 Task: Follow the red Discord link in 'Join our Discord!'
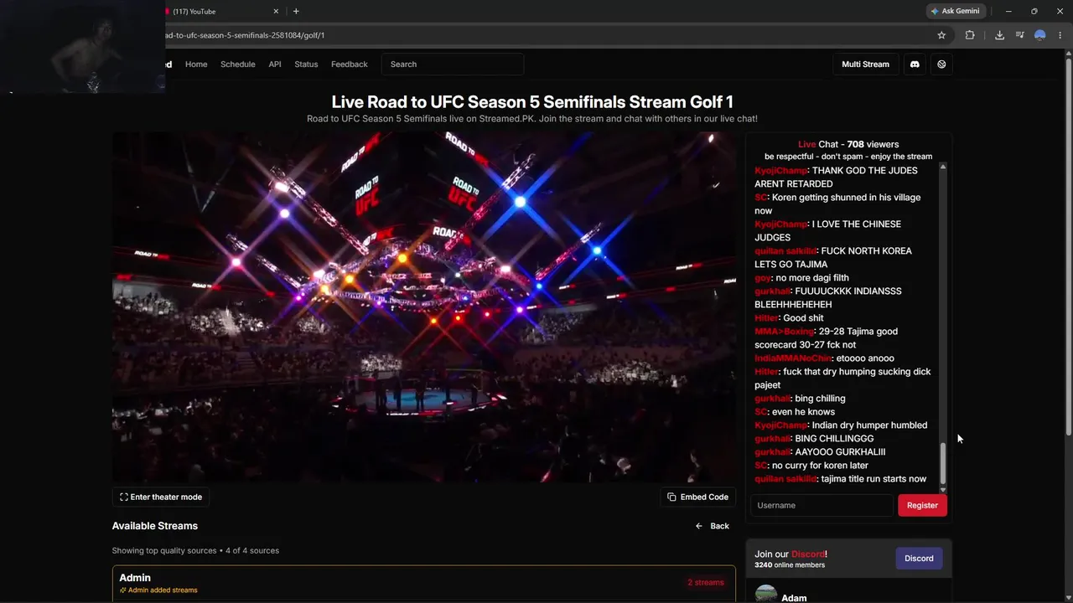pos(808,554)
